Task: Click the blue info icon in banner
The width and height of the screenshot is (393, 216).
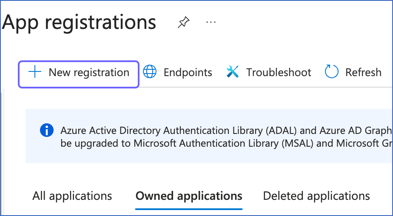Action: [47, 130]
